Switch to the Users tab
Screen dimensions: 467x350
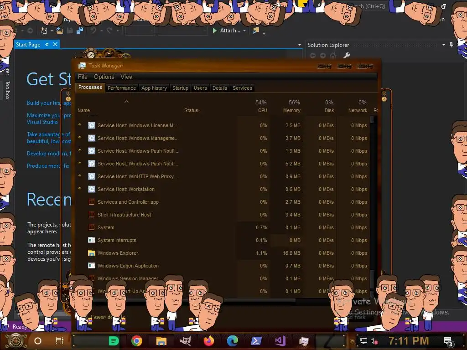pos(200,88)
